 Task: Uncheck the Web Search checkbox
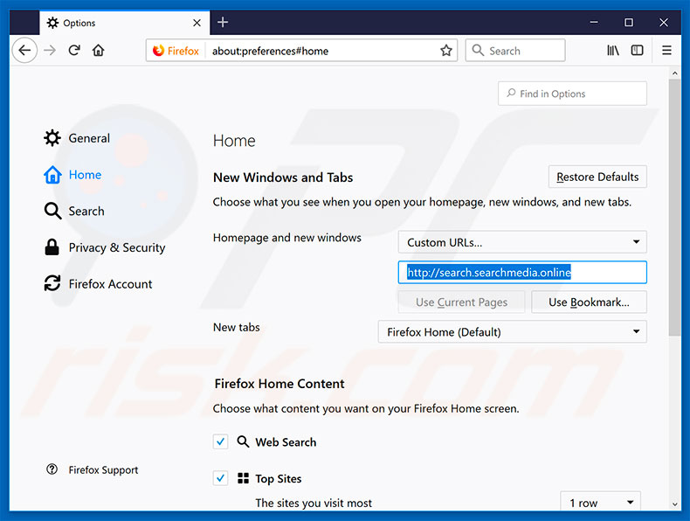point(220,441)
